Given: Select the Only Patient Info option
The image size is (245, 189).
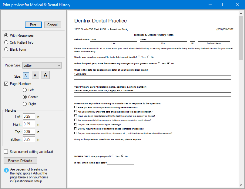Looking at the screenshot, I should coord(6,42).
